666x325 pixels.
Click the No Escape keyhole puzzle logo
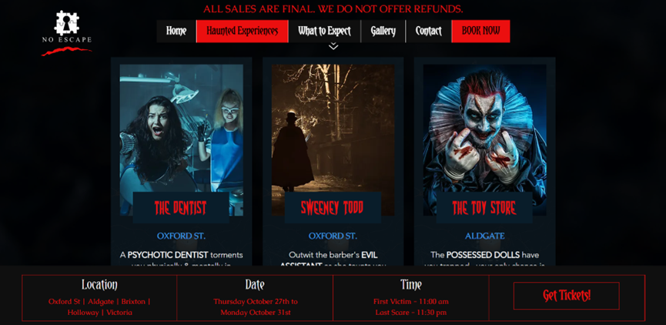pyautogui.click(x=67, y=33)
